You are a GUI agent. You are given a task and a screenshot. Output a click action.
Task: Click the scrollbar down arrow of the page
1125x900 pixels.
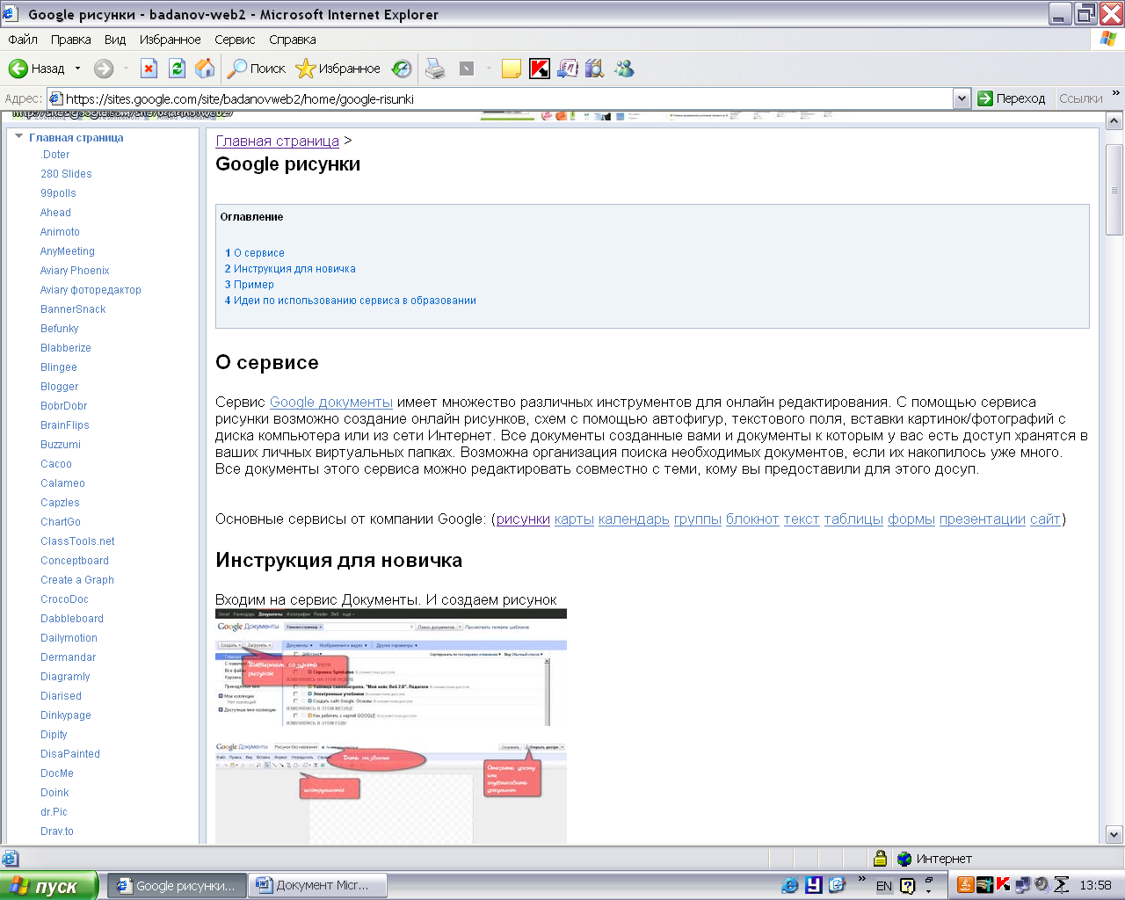[x=1114, y=835]
